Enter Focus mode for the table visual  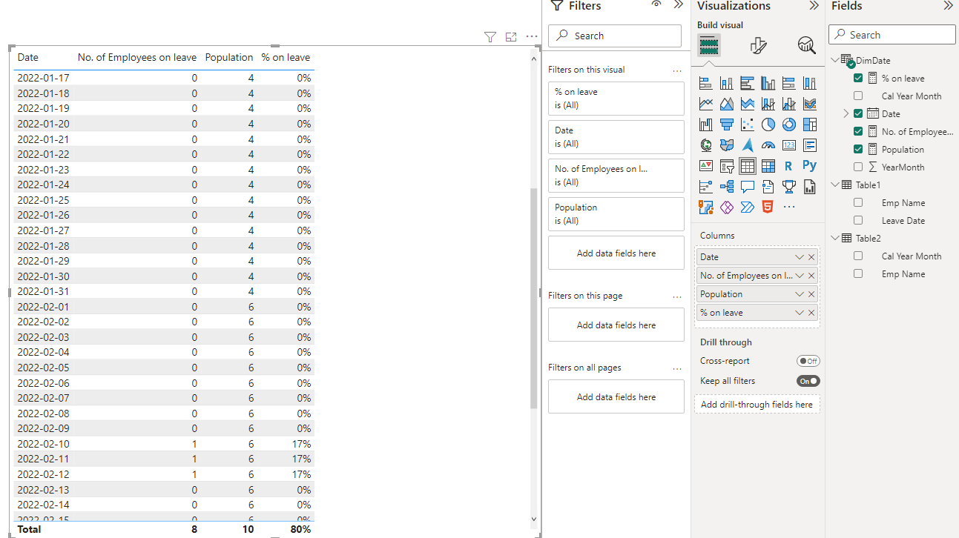click(511, 36)
